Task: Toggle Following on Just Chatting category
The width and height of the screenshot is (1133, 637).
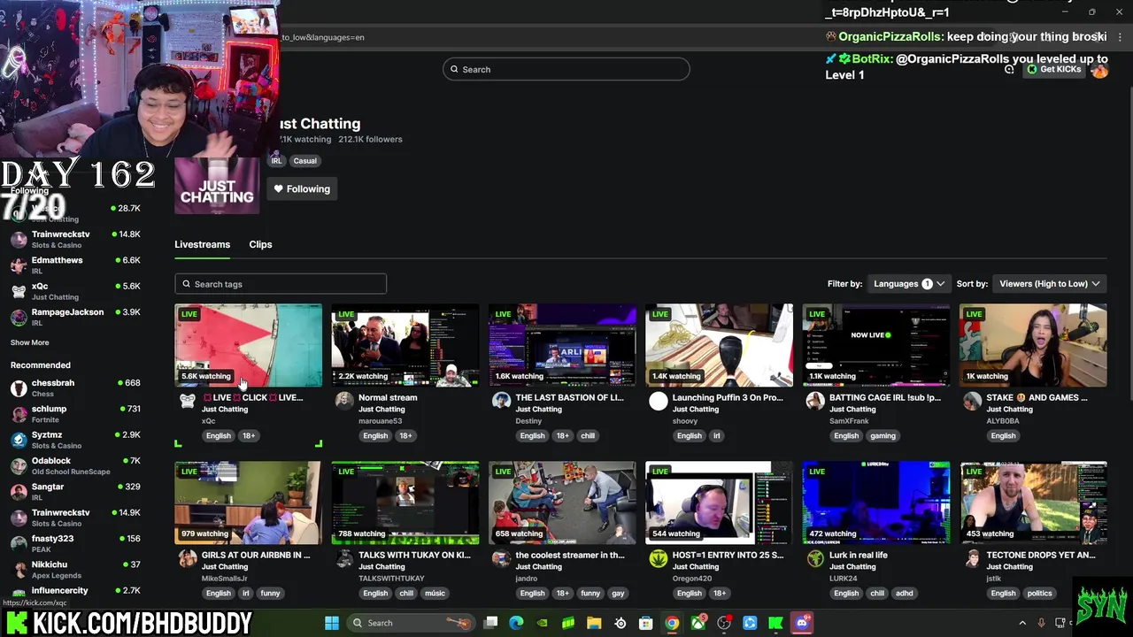Action: tap(302, 188)
